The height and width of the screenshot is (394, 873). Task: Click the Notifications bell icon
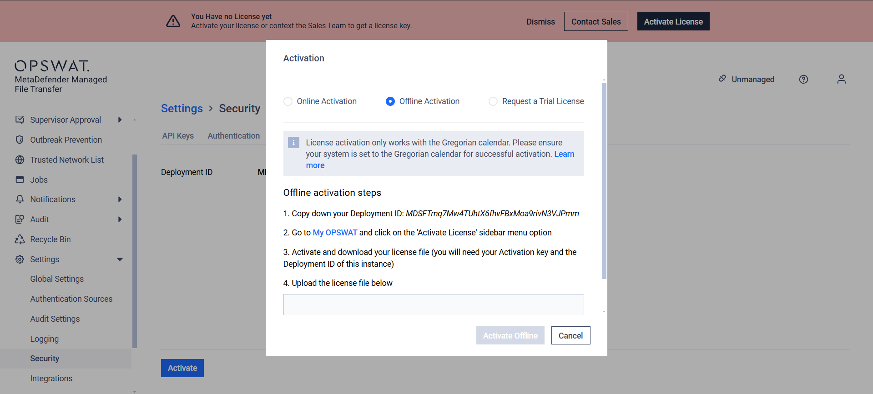click(20, 199)
